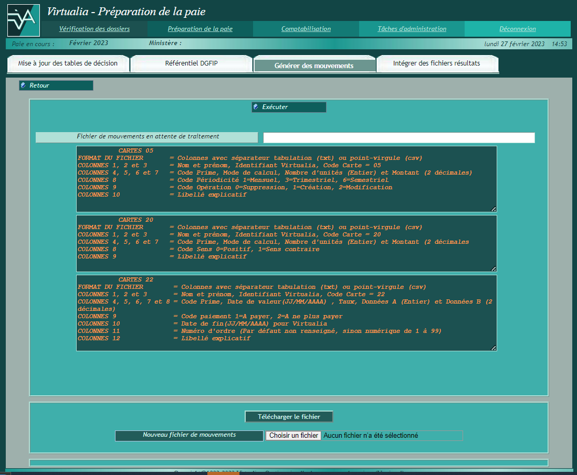The image size is (577, 475).
Task: Select Générer des mouvements tab
Action: 314,66
